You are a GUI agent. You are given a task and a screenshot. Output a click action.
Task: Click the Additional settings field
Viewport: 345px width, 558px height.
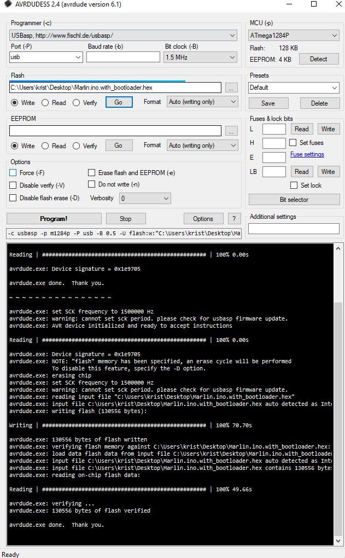(x=294, y=229)
